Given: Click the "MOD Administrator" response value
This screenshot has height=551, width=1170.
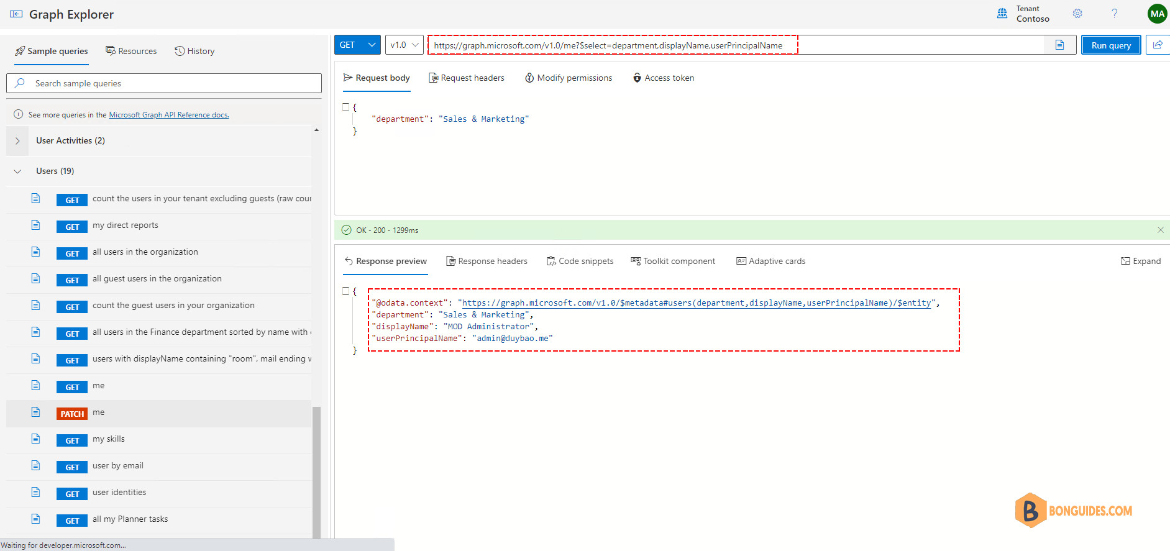Looking at the screenshot, I should coord(489,327).
